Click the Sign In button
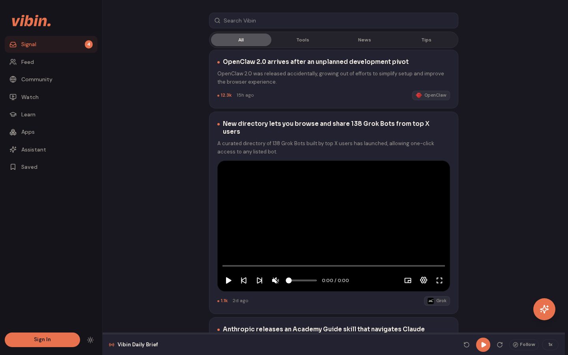The width and height of the screenshot is (568, 355). click(42, 340)
